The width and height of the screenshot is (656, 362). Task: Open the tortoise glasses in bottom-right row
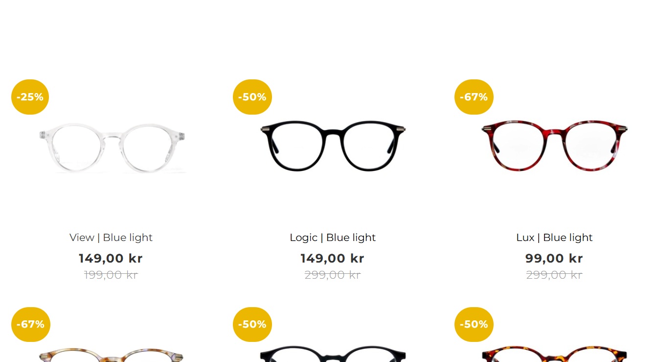tap(554, 354)
